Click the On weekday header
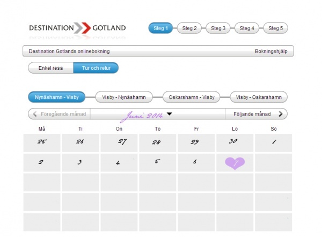322x237 pixels. tap(119, 129)
